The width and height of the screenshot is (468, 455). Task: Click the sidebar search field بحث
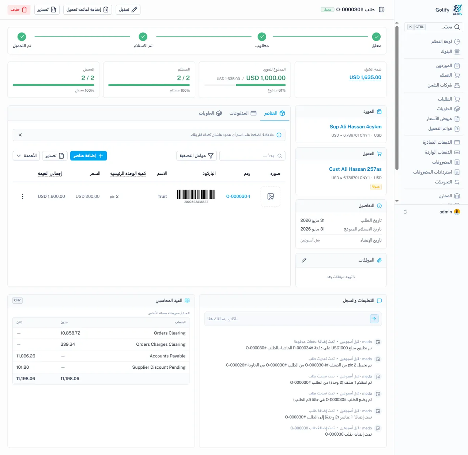434,27
